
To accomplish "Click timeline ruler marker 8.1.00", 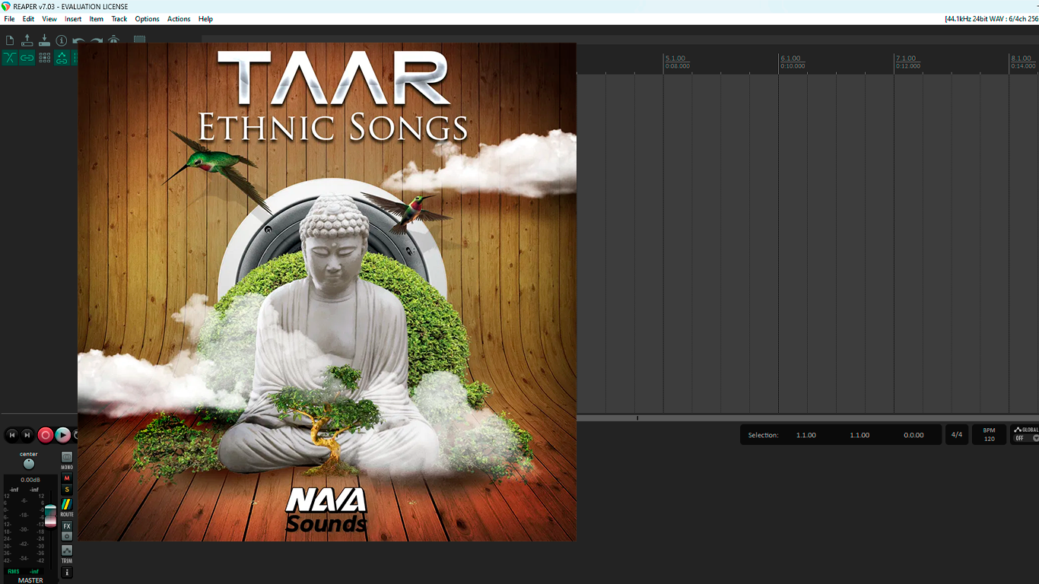I will (x=1023, y=59).
